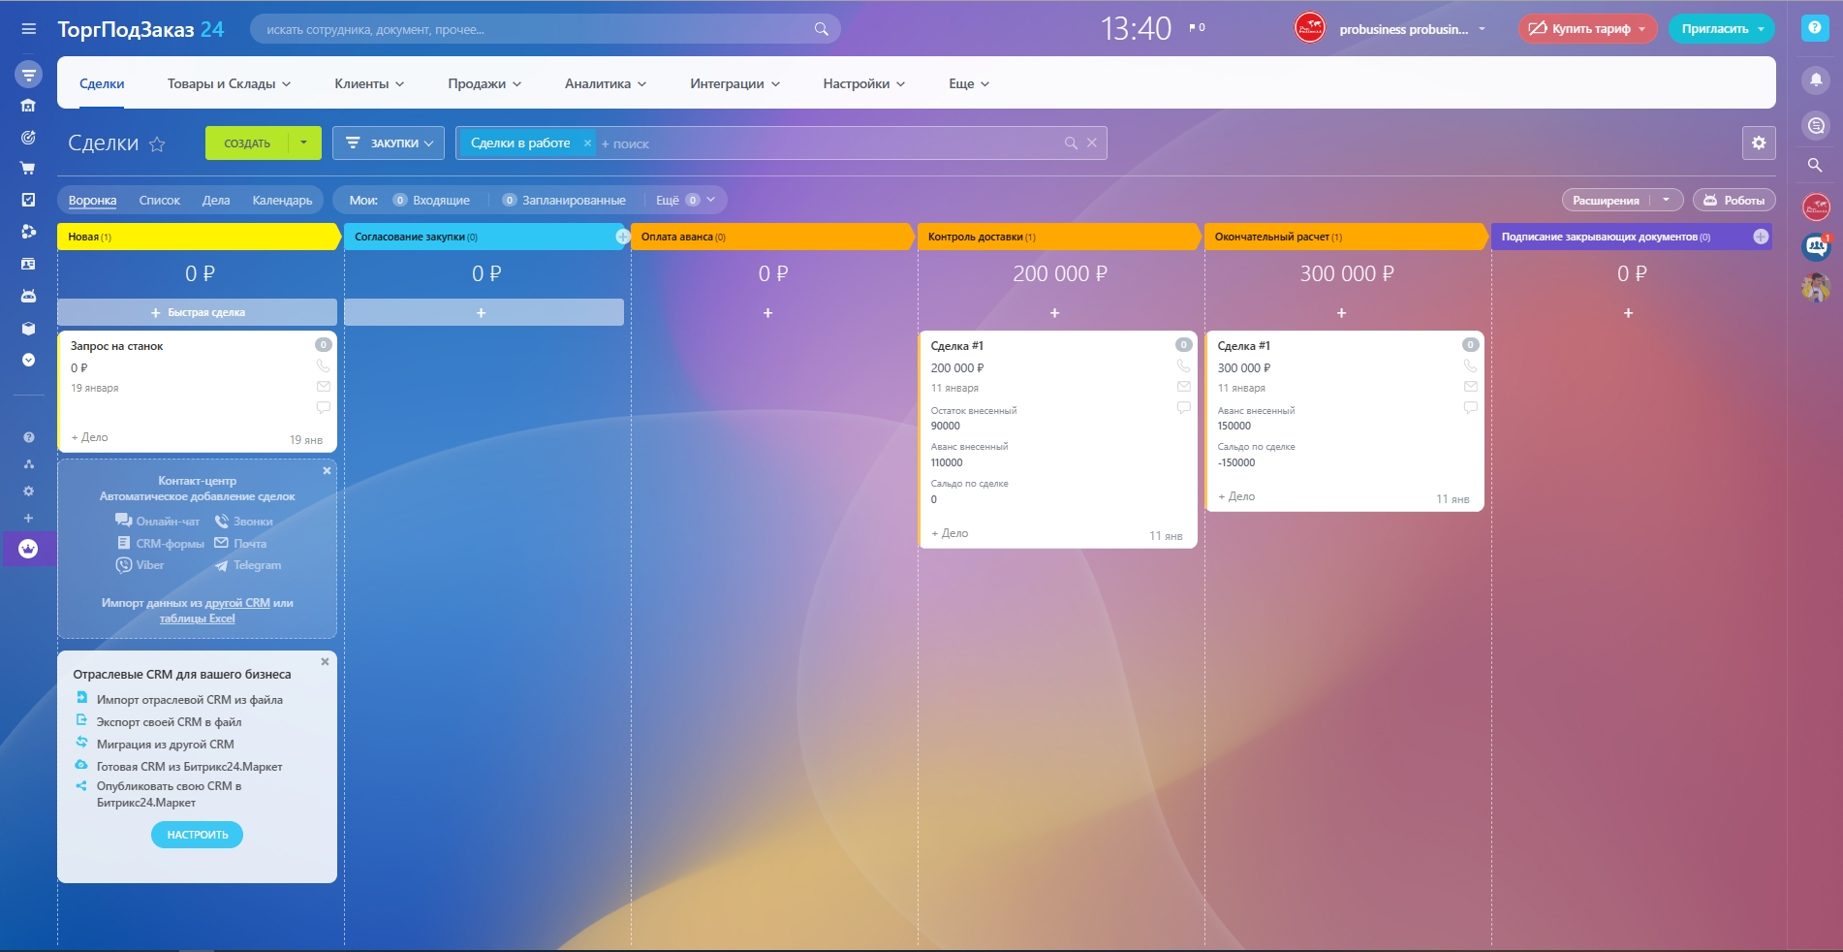This screenshot has height=952, width=1843.
Task: Add Сделки page to favorites star
Action: [157, 144]
